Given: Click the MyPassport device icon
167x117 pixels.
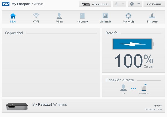Looking at the screenshot, I should 144,88.
